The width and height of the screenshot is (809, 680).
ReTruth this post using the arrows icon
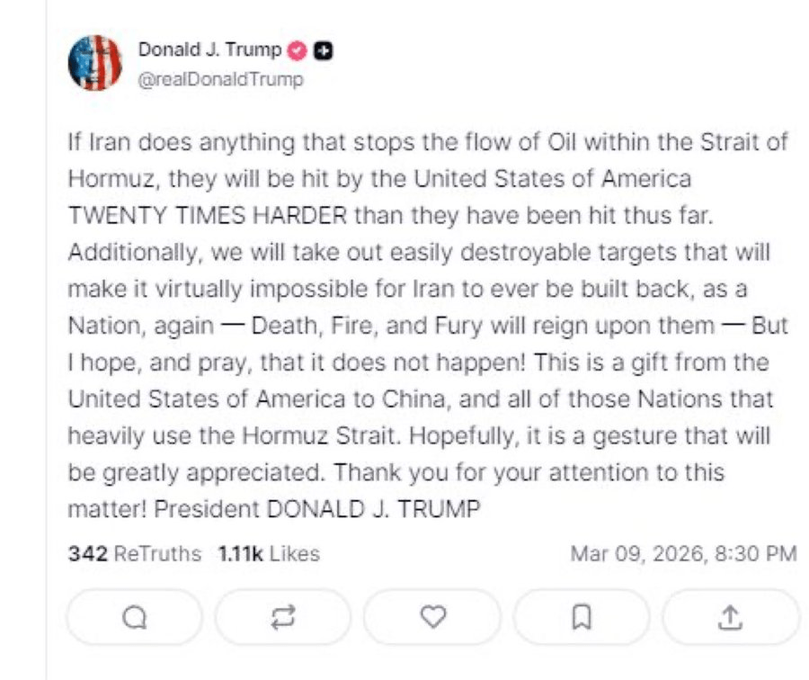click(x=283, y=617)
